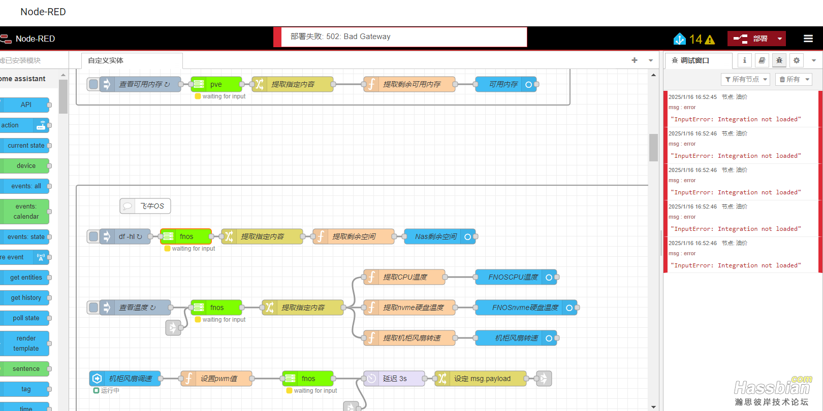The width and height of the screenshot is (823, 411).
Task: Select the FNOSCPU温度 sensor node
Action: (516, 277)
